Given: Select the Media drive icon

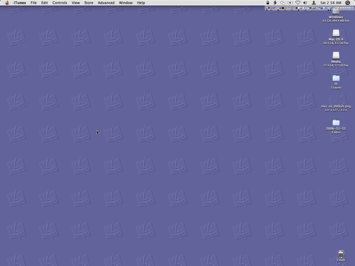Looking at the screenshot, I should click(336, 56).
